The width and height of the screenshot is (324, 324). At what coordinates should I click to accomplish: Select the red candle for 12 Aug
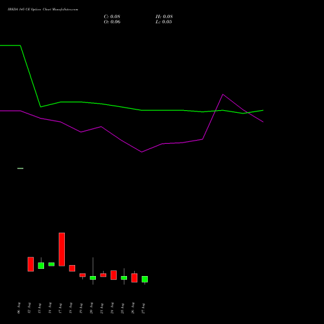click(x=30, y=264)
